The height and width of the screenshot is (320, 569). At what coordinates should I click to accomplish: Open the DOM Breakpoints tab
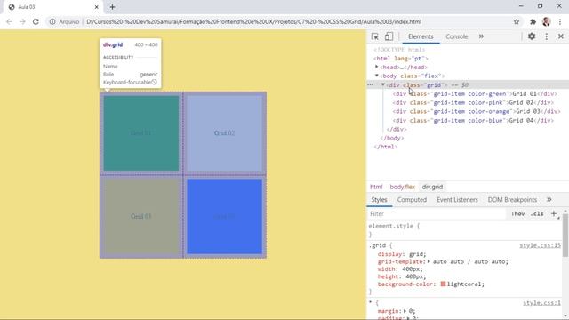[x=512, y=200]
